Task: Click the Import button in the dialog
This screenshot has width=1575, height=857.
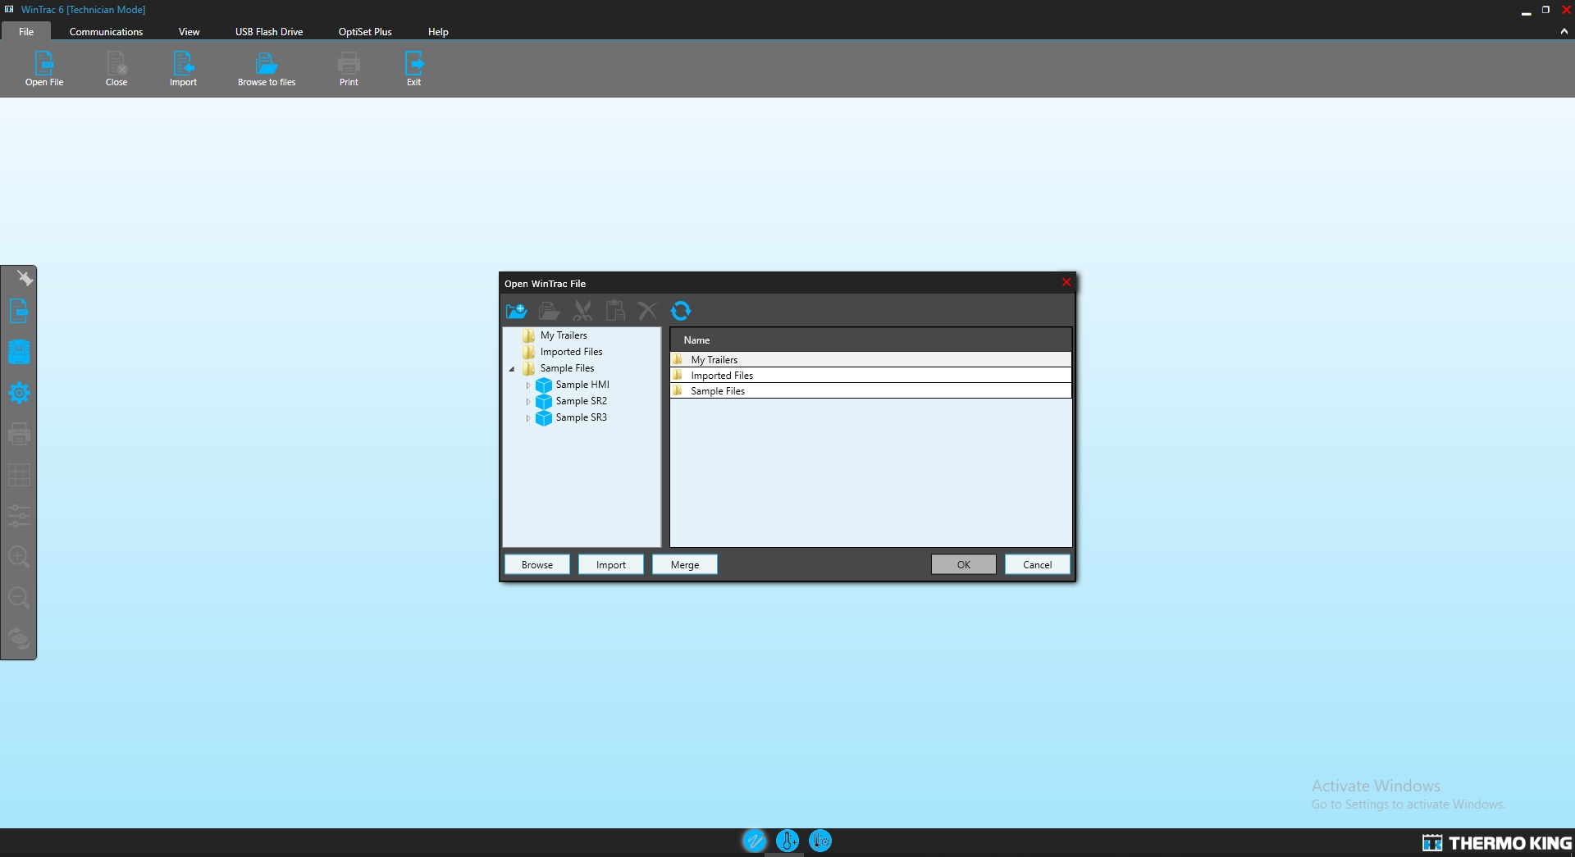Action: (611, 564)
